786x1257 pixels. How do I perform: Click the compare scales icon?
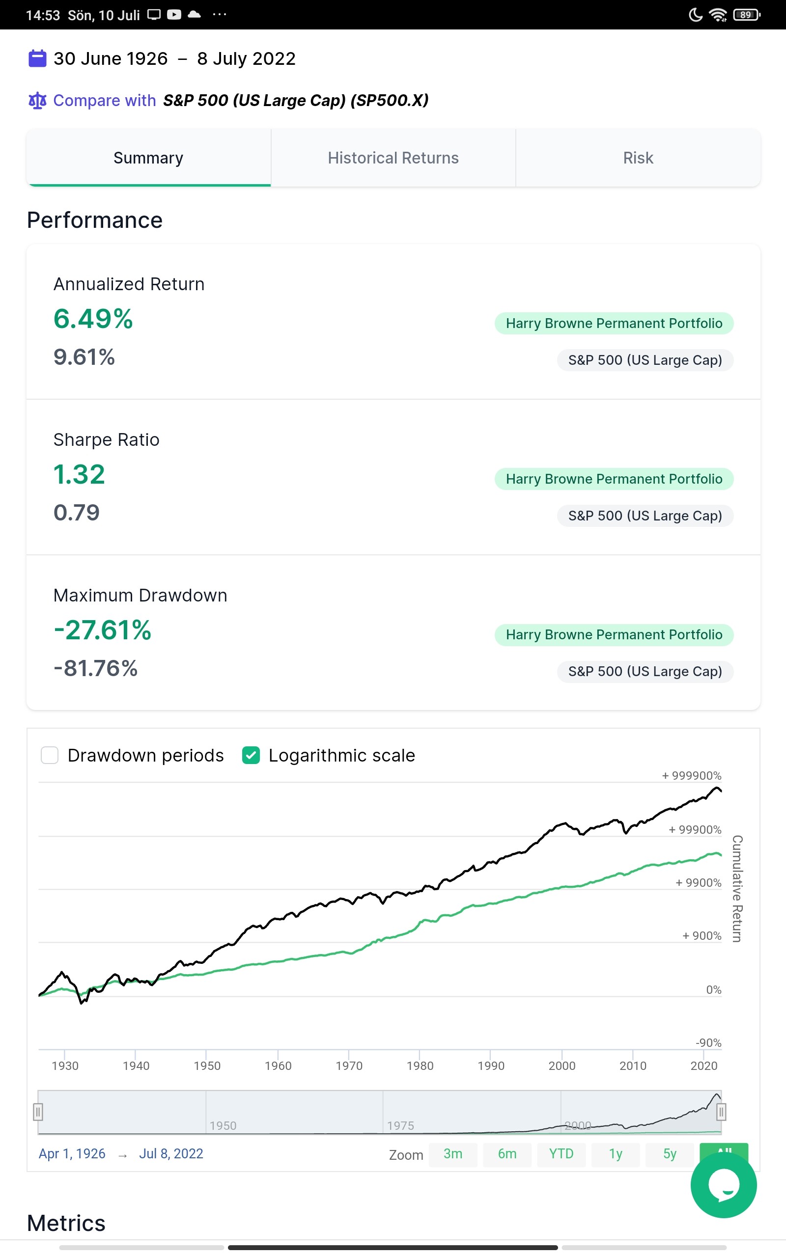tap(37, 100)
